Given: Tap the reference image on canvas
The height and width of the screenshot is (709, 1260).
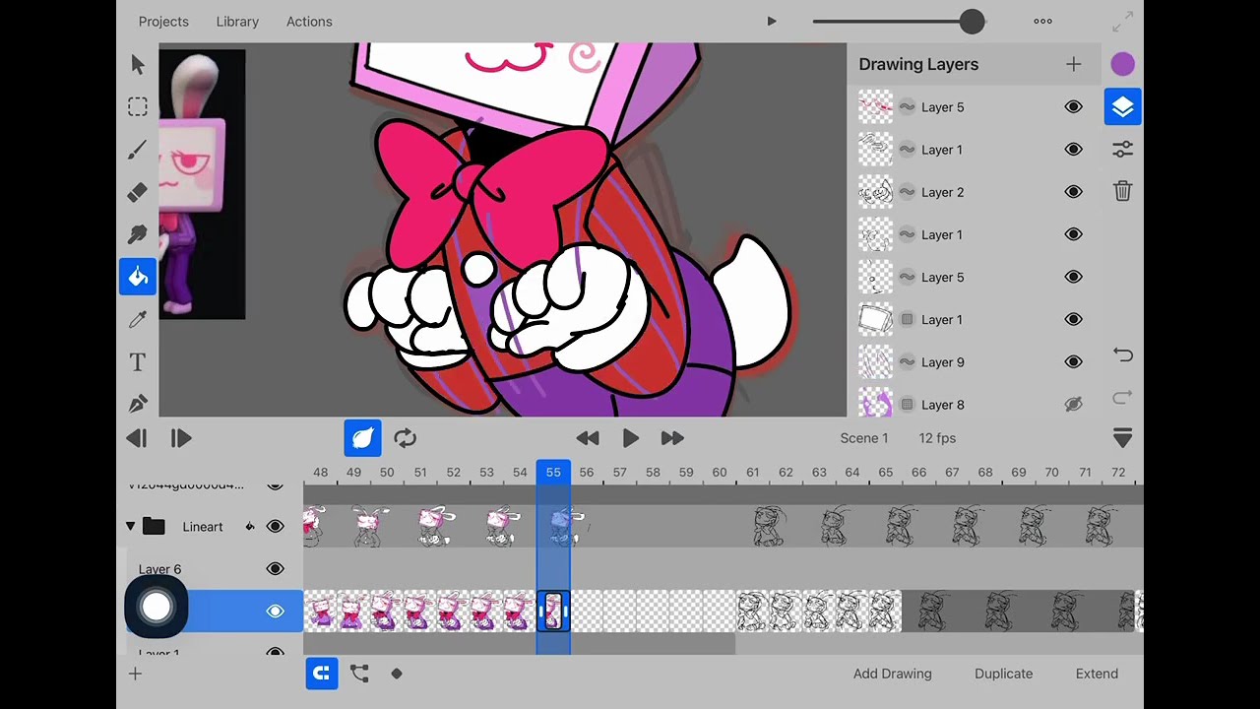Looking at the screenshot, I should coord(202,184).
